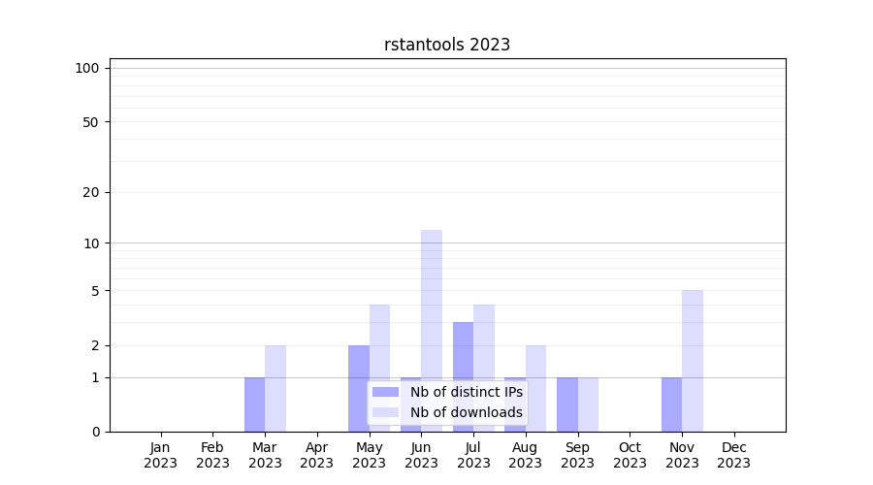Click the '100' y-axis tick label

[x=87, y=68]
